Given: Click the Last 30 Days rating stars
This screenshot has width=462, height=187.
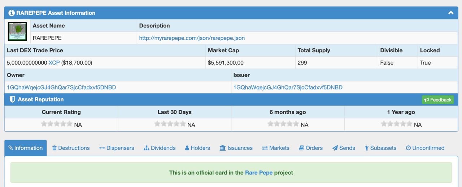Looking at the screenshot, I should tap(170, 124).
